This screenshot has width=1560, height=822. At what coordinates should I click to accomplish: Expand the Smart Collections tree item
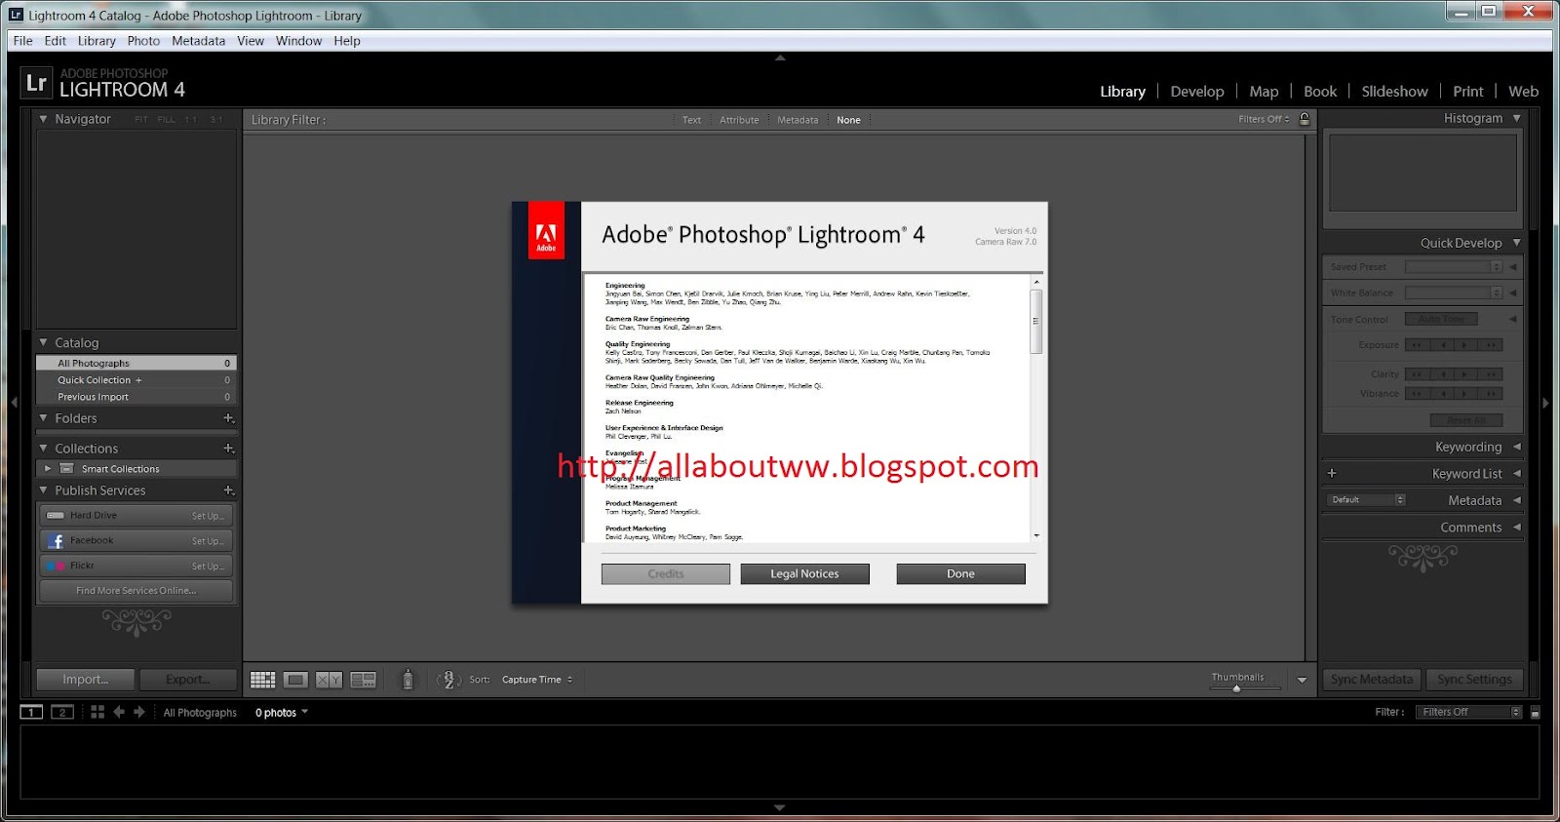click(48, 469)
